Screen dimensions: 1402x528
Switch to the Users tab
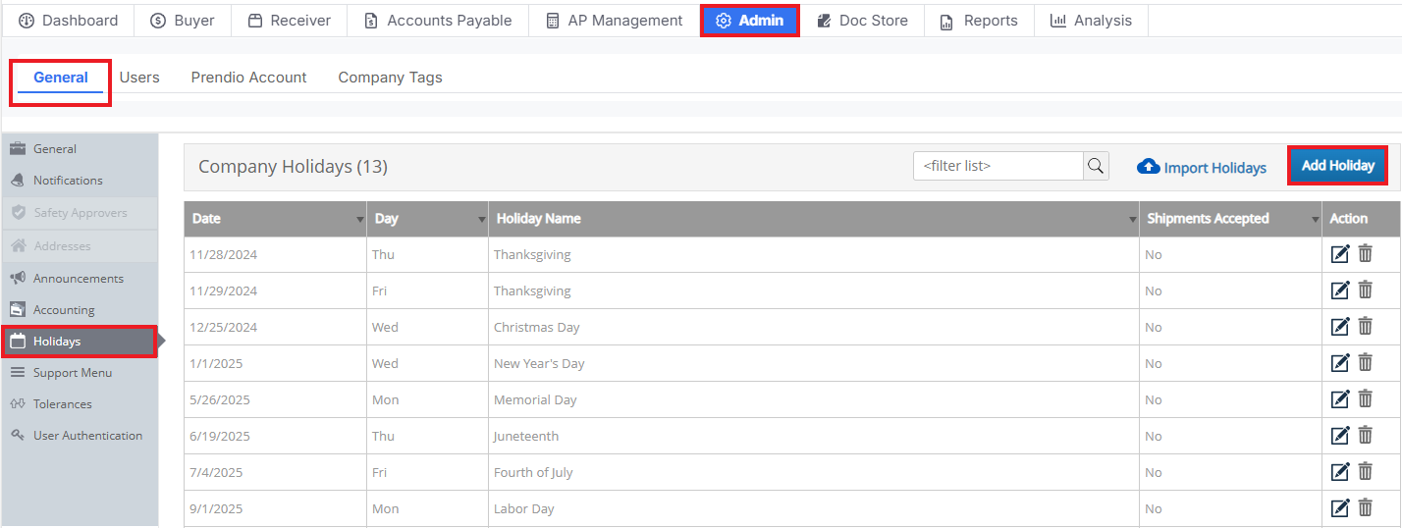click(139, 78)
